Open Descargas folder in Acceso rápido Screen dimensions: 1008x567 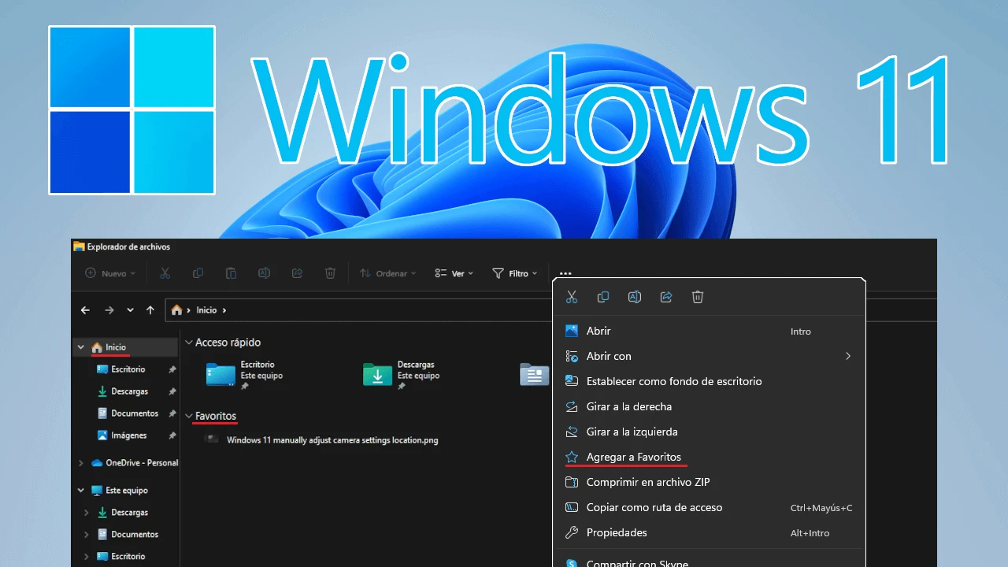tap(402, 374)
